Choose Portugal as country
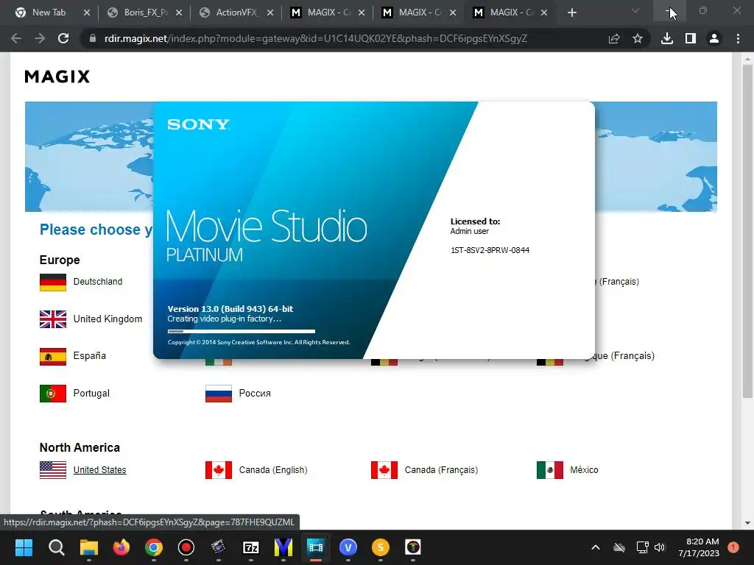Screen dimensions: 754x565 (x=91, y=394)
